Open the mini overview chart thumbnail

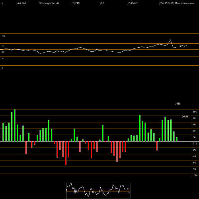click(x=98, y=191)
